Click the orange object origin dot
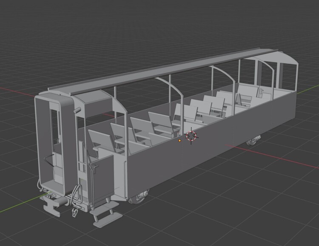Viewport: 319px width, 246px height. coord(179,141)
